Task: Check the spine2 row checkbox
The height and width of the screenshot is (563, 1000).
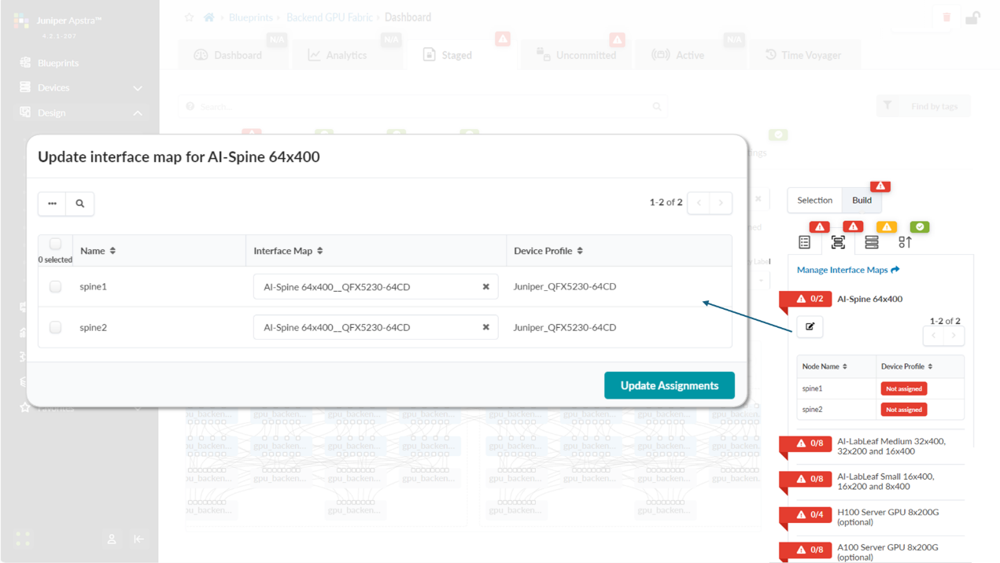Action: pyautogui.click(x=55, y=327)
